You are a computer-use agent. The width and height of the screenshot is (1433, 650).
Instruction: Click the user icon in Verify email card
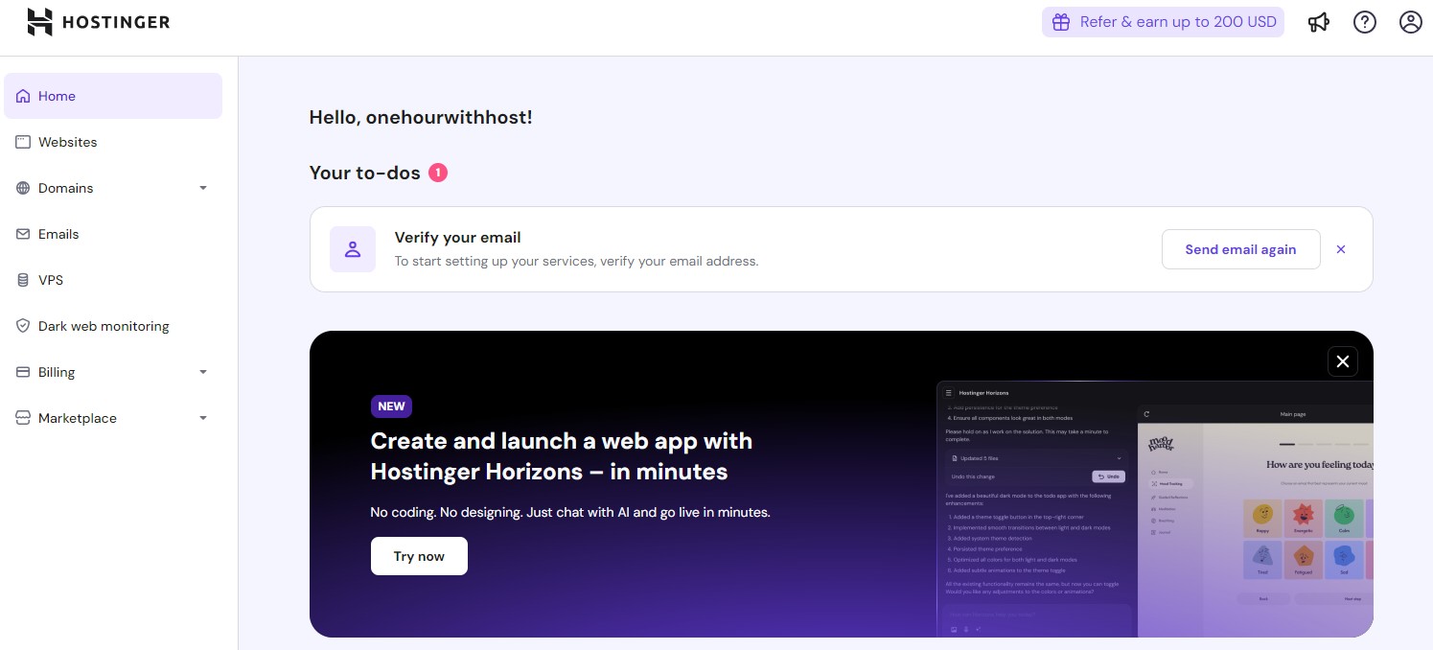tap(353, 249)
